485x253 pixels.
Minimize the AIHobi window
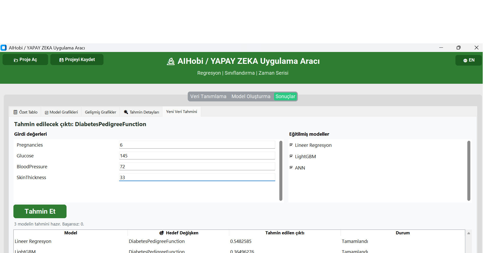tap(441, 48)
